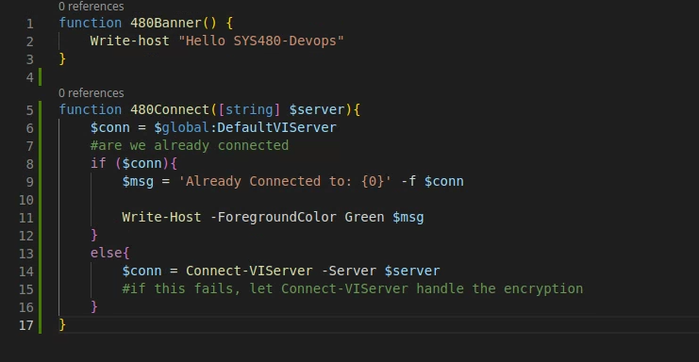Click the else keyword on line 13
Screen dimensions: 699x362
tap(106, 253)
